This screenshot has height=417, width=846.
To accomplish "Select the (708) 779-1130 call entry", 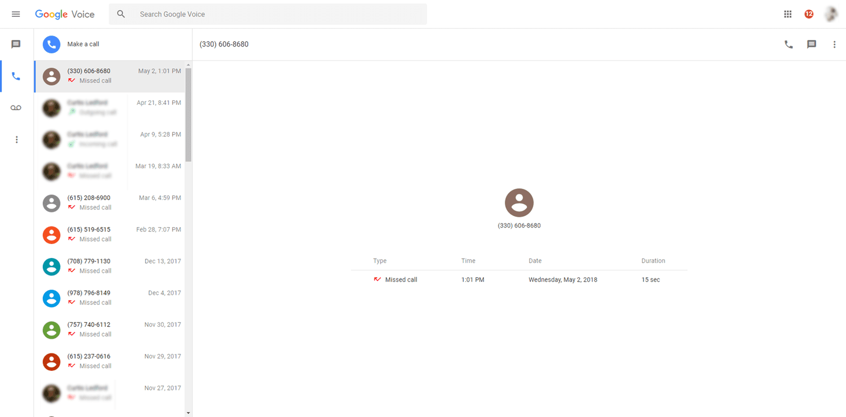I will tap(113, 266).
